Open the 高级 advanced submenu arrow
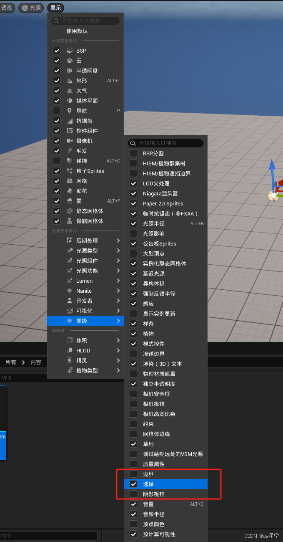Screen dimensions: 283x542 click(118, 321)
